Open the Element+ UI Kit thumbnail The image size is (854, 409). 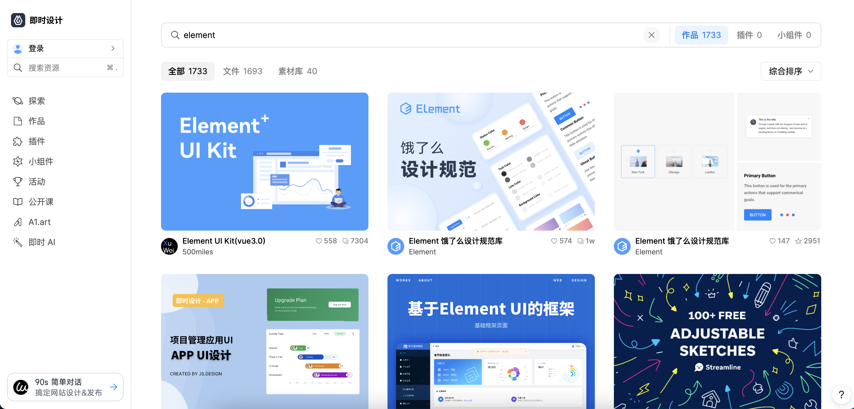point(264,161)
